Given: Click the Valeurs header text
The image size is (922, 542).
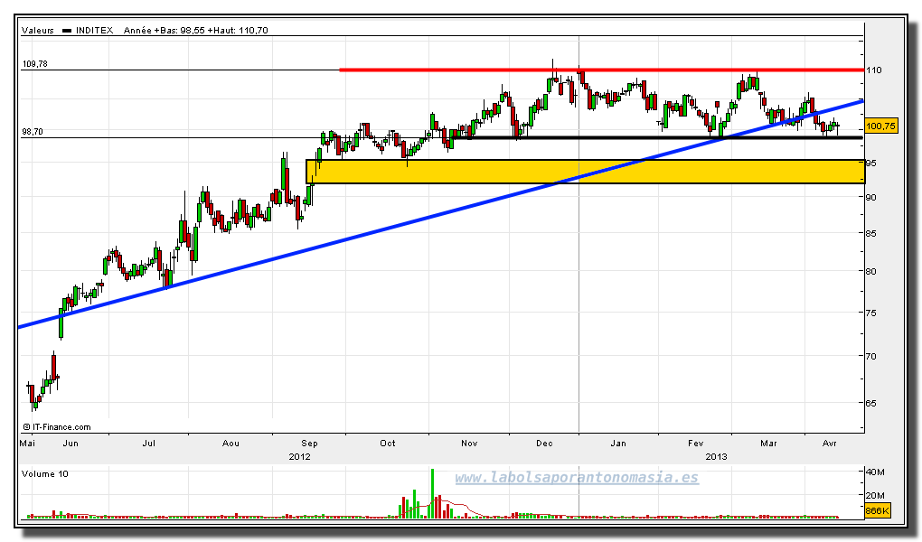Looking at the screenshot, I should coord(38,30).
